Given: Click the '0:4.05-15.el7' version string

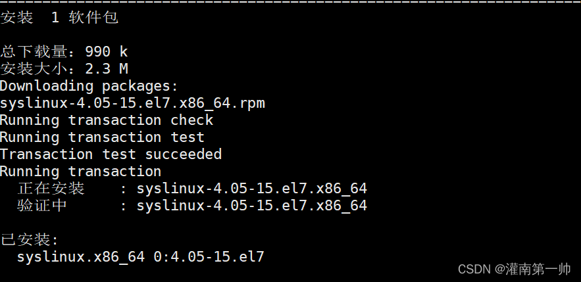Looking at the screenshot, I should click(x=209, y=257).
